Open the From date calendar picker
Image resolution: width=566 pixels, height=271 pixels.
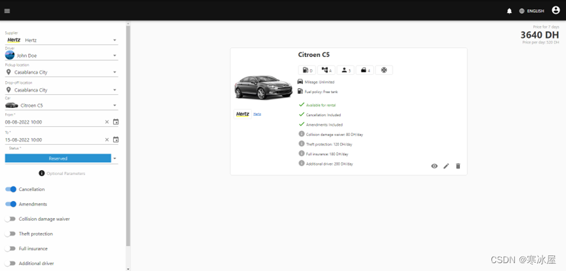(116, 122)
